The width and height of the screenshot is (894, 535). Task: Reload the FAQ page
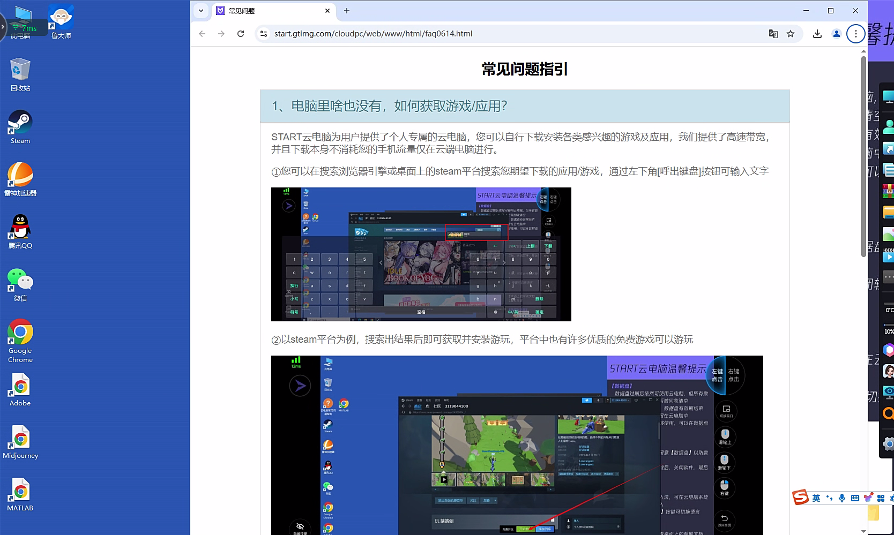(x=241, y=34)
